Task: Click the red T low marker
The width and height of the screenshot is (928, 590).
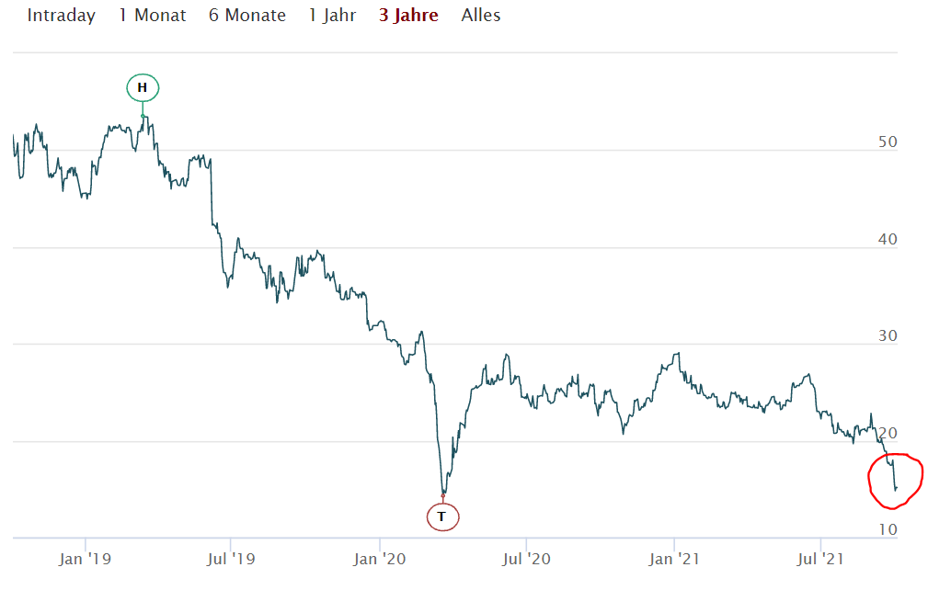Action: pyautogui.click(x=441, y=516)
